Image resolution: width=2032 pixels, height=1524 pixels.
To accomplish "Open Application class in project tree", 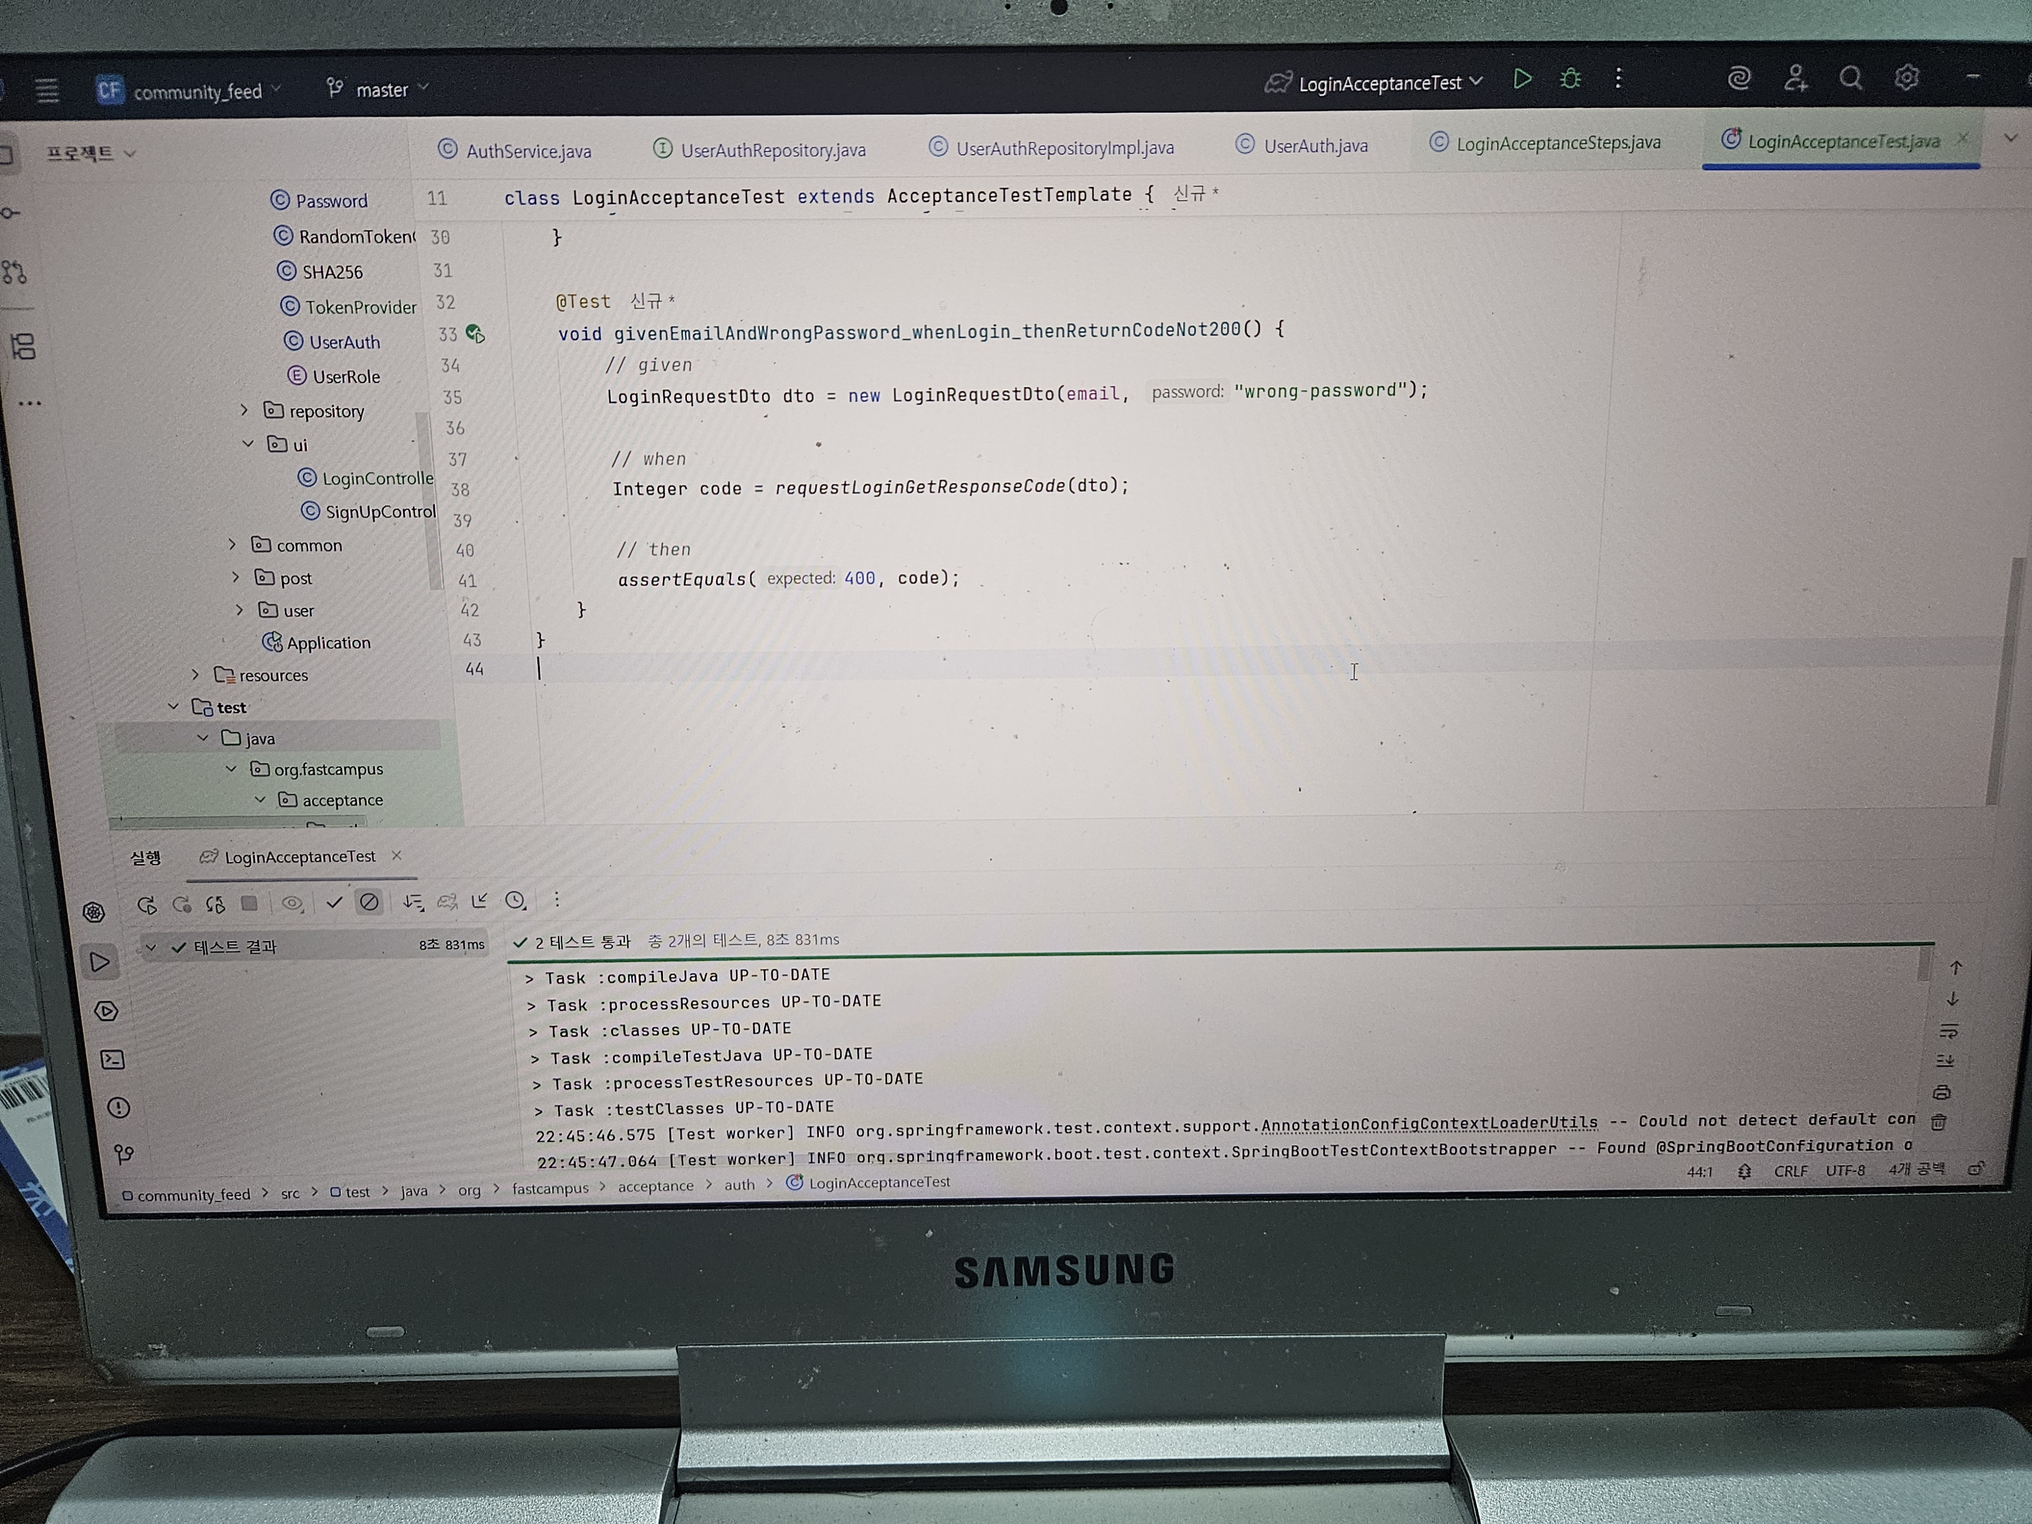I will (317, 642).
